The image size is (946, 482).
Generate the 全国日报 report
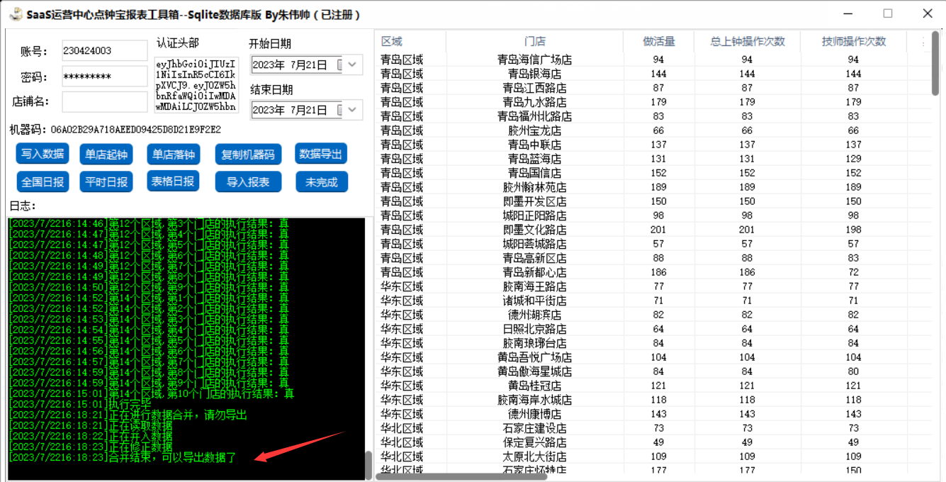43,182
